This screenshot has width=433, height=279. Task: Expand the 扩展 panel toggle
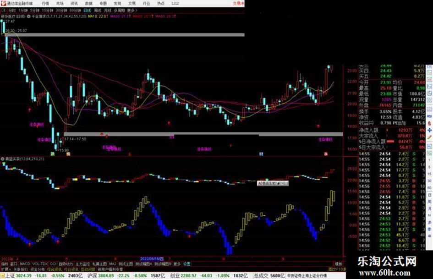[6, 269]
